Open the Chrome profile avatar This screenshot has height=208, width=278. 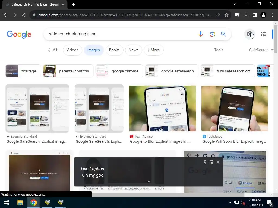click(x=263, y=15)
